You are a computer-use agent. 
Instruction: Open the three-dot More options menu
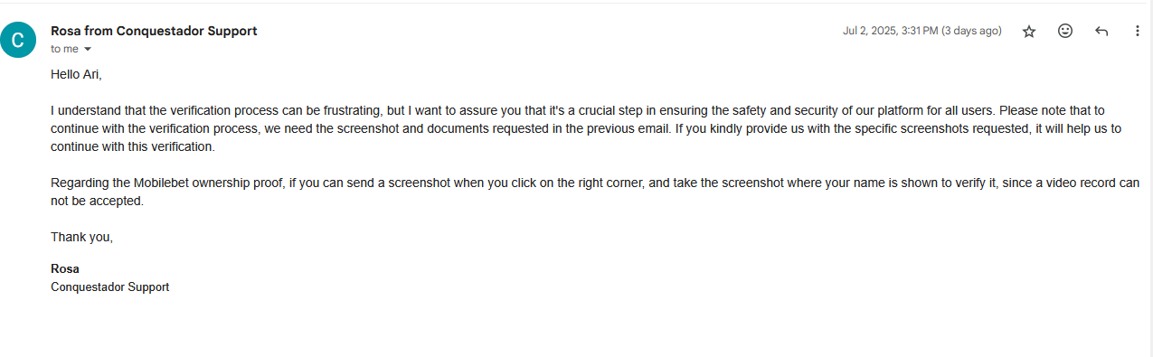1138,31
